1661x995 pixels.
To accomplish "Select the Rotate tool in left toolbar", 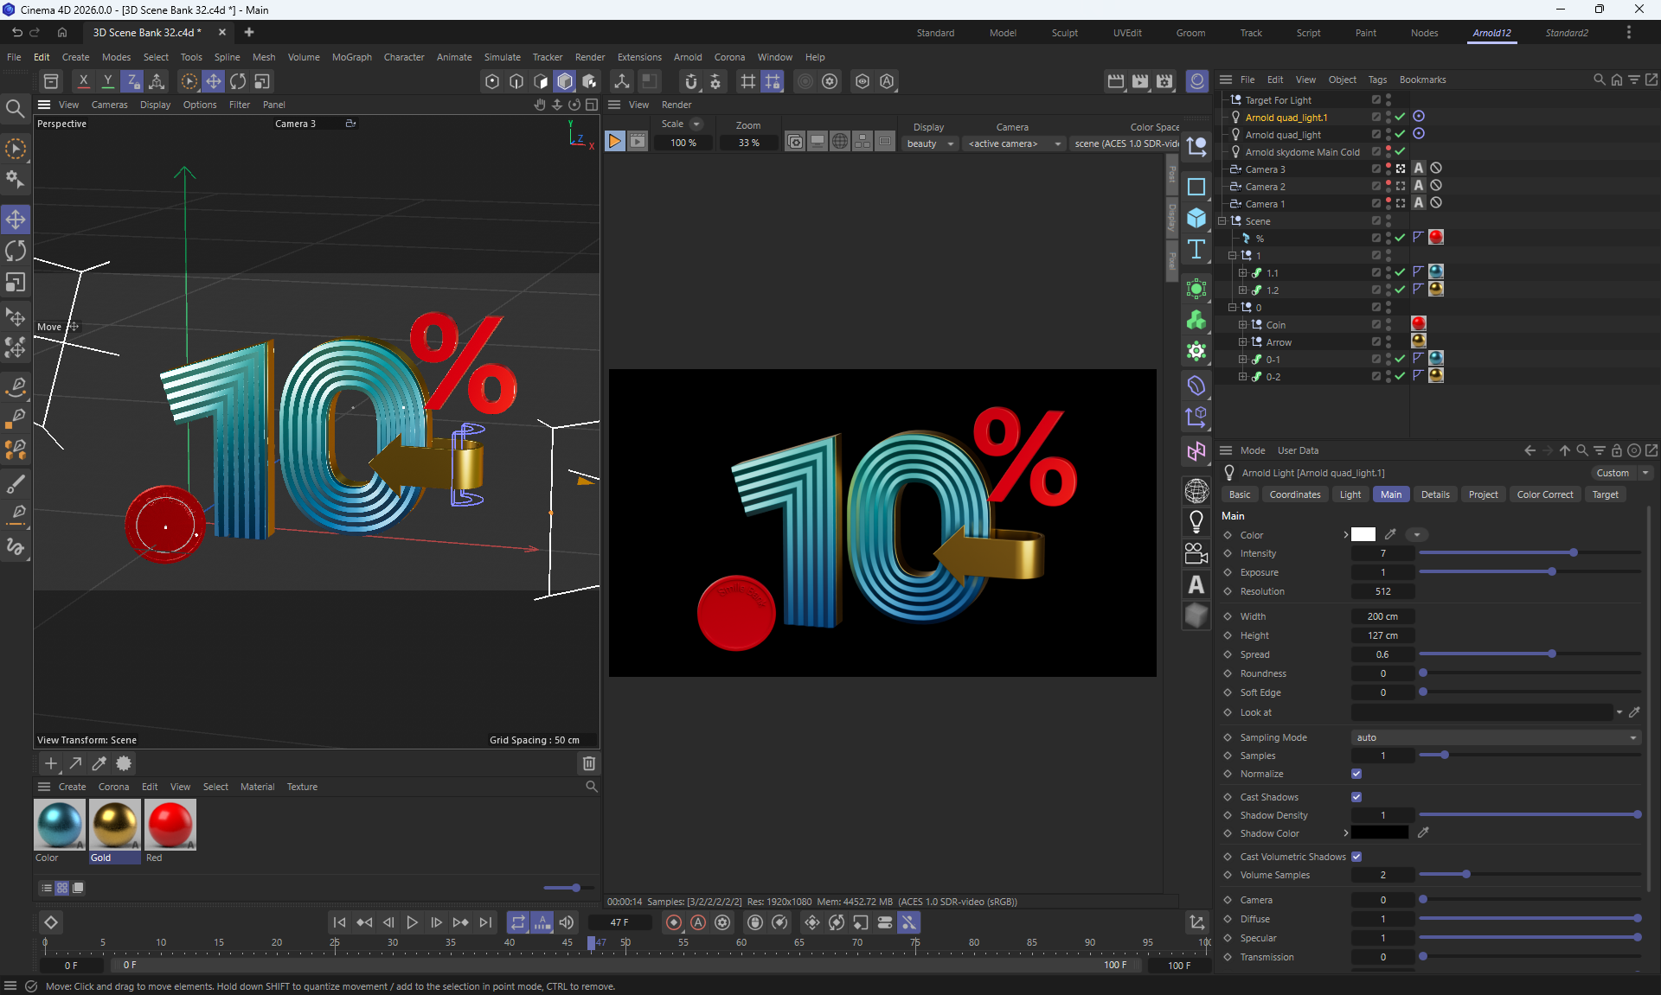I will coord(16,251).
